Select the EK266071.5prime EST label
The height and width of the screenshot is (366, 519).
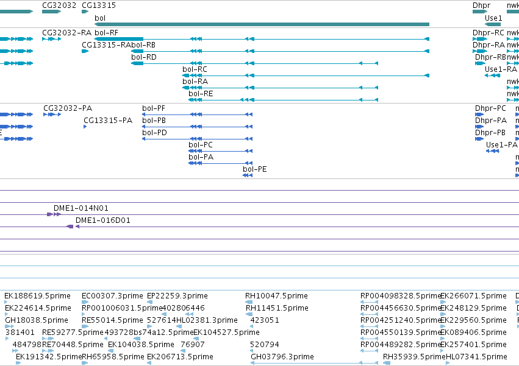click(473, 296)
